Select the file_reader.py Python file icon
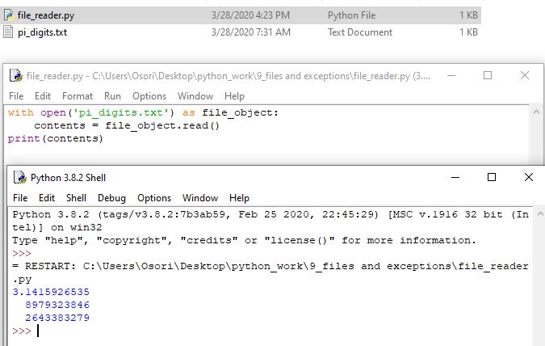This screenshot has height=346, width=545. pyautogui.click(x=8, y=15)
